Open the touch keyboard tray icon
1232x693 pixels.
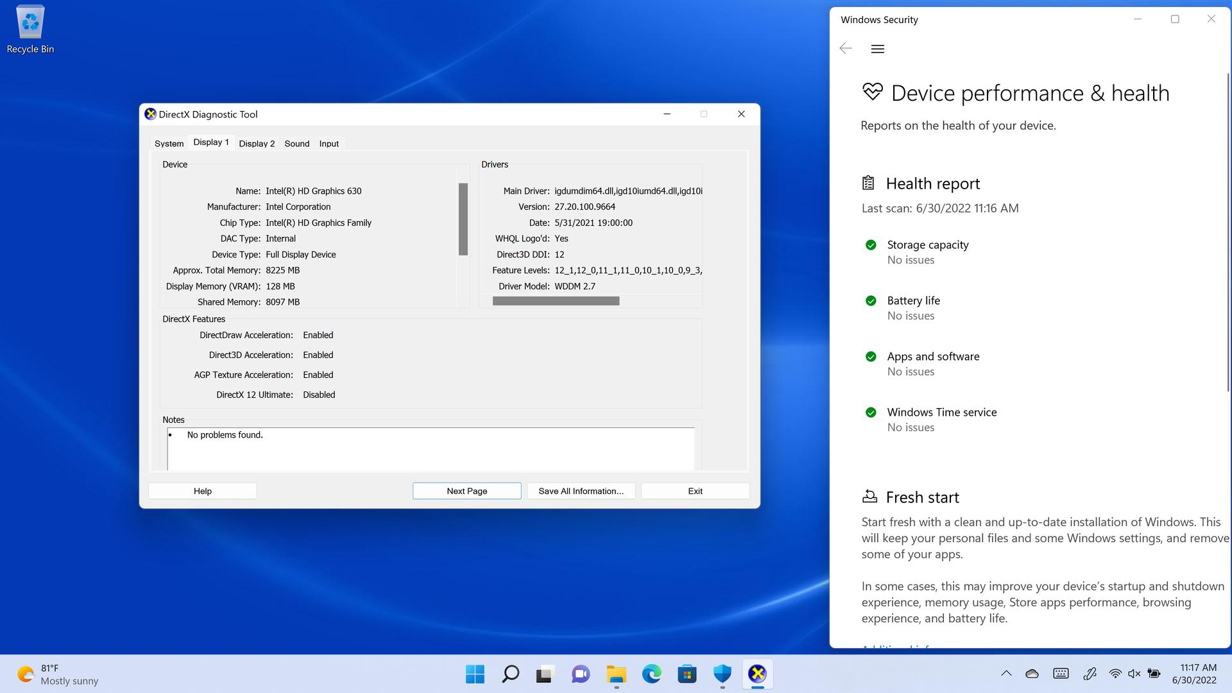1061,674
